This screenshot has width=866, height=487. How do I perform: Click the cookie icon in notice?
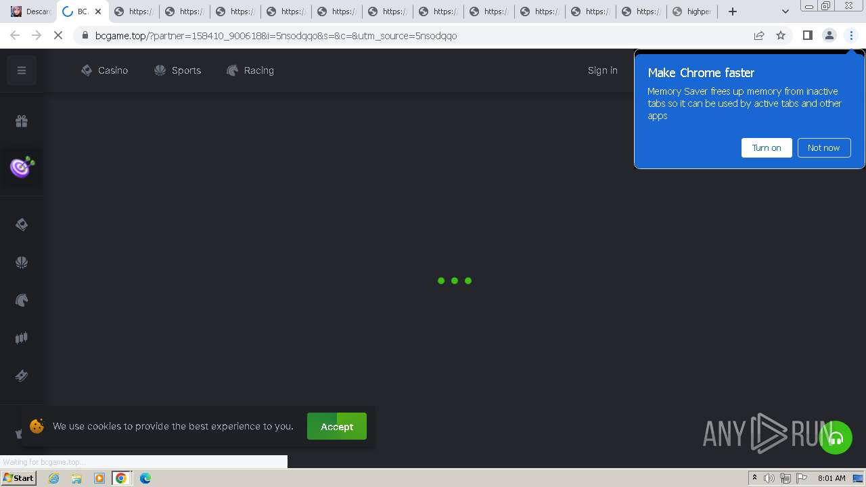[x=37, y=426]
